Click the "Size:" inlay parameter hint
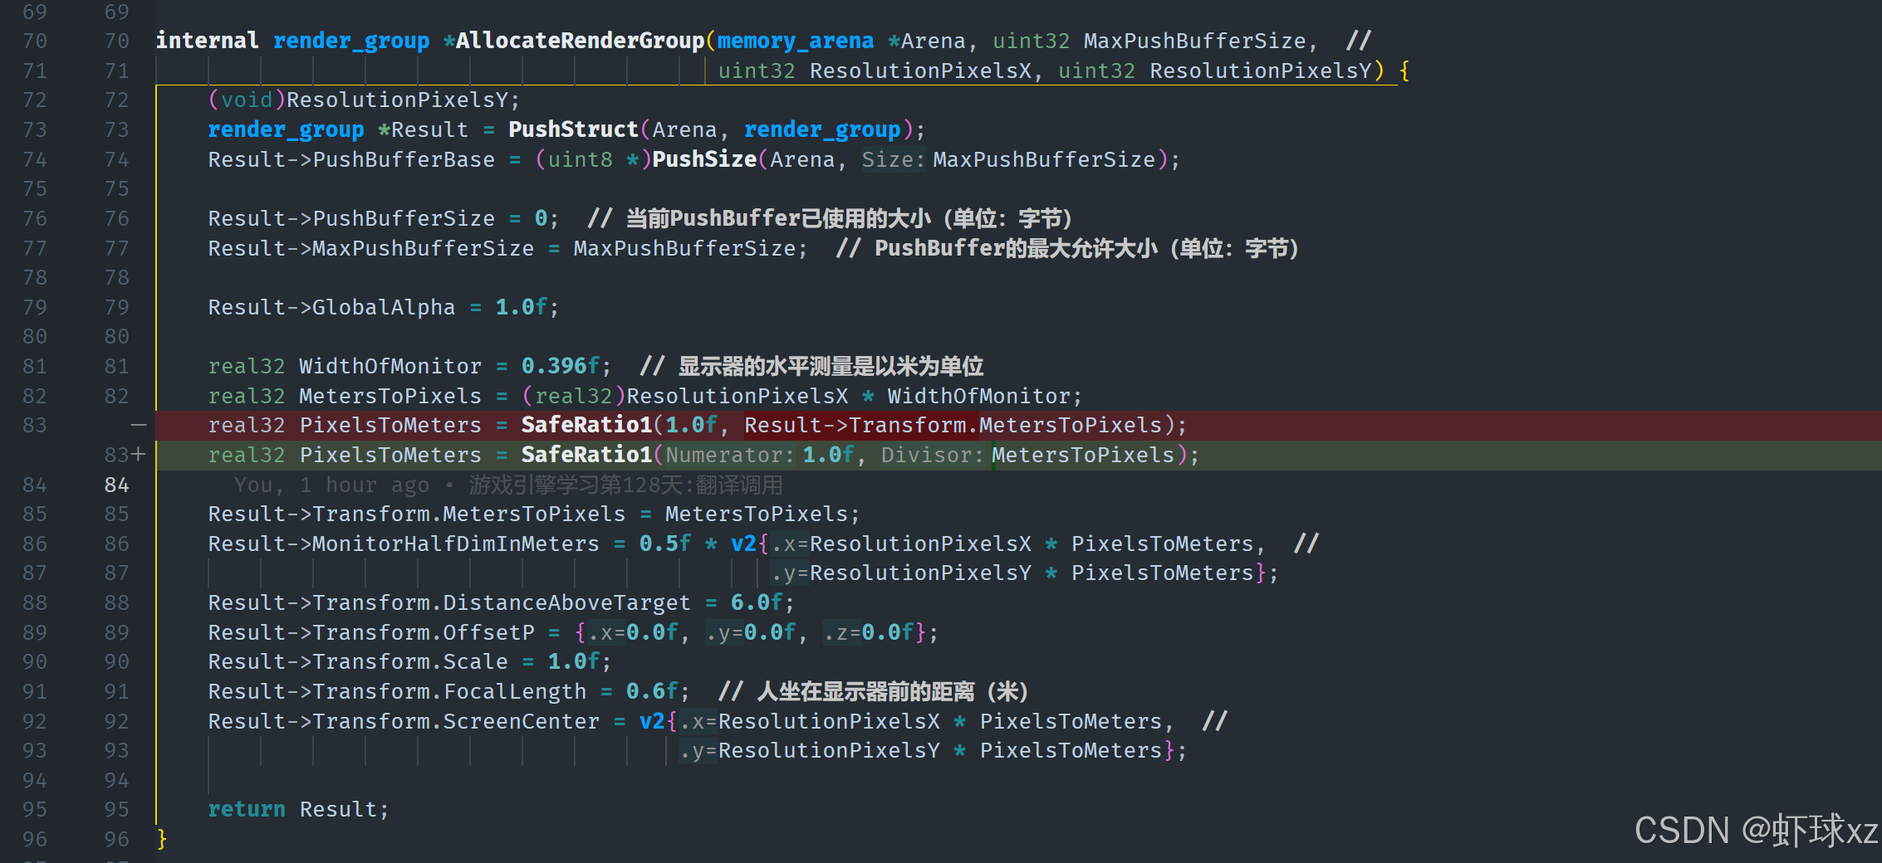Viewport: 1882px width, 863px height. coord(892,159)
